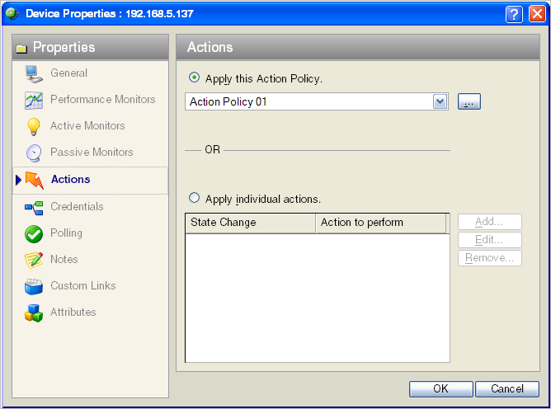
Task: Click the Add... button
Action: 489,222
